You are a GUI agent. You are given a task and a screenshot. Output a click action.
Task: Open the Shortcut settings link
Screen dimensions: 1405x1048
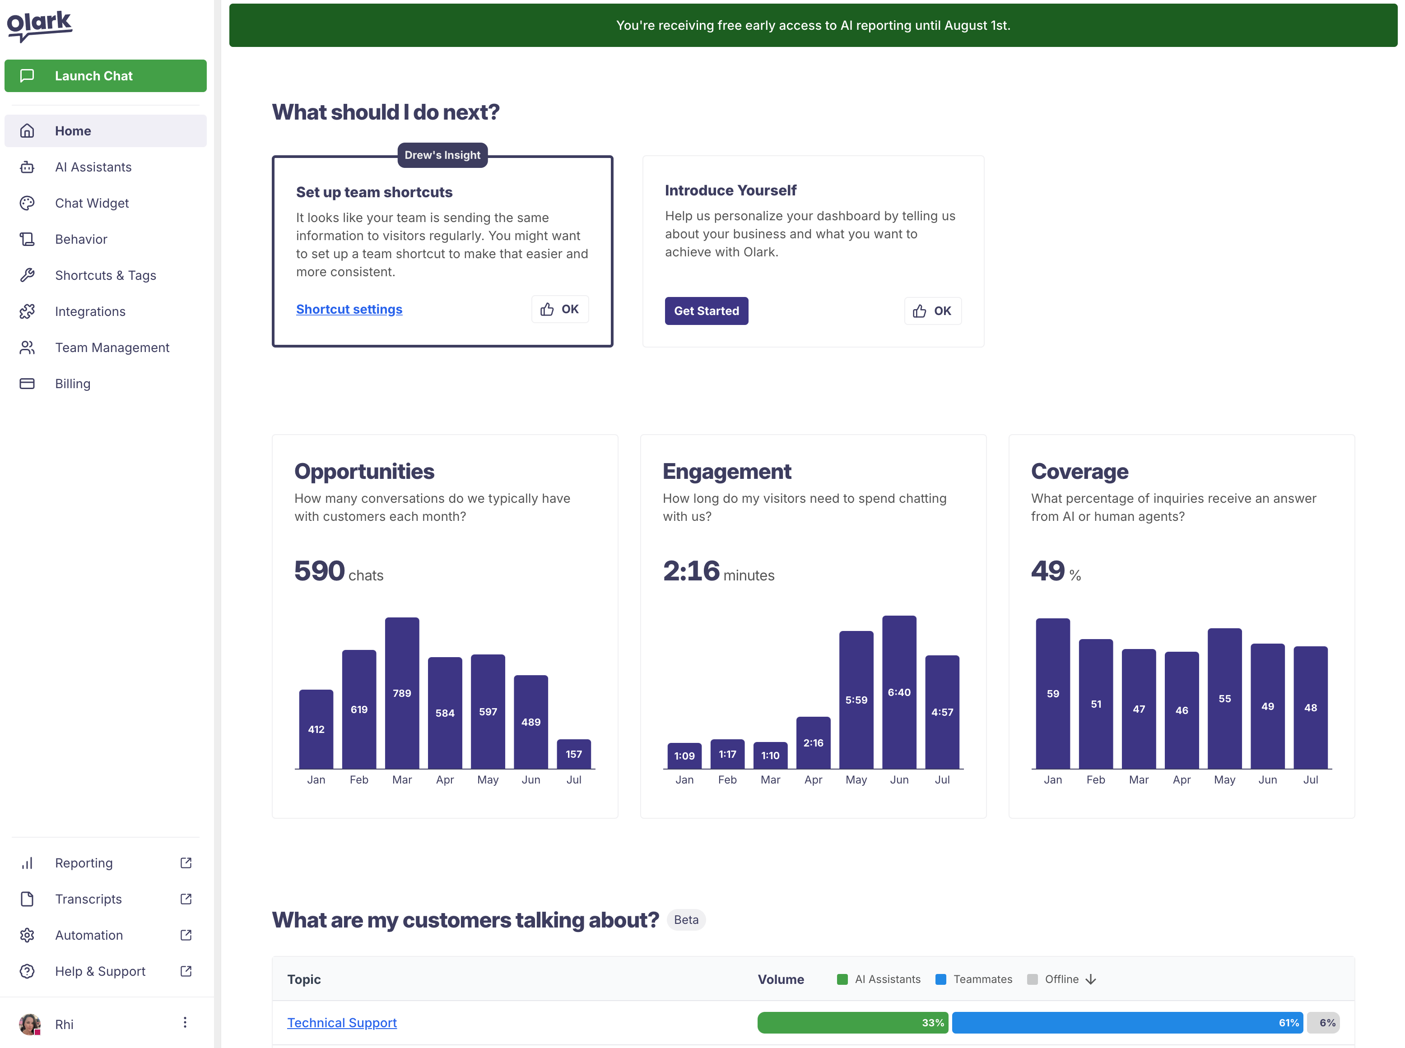coord(349,309)
